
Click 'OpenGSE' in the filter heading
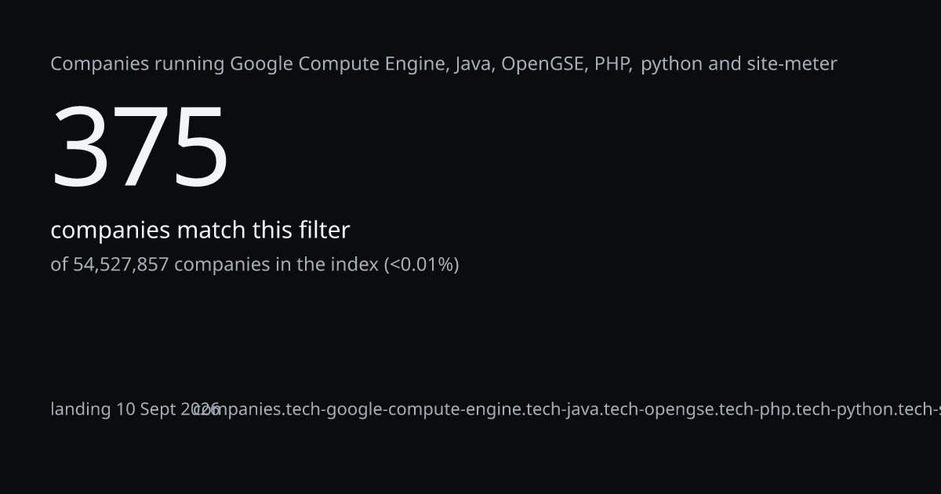[543, 64]
